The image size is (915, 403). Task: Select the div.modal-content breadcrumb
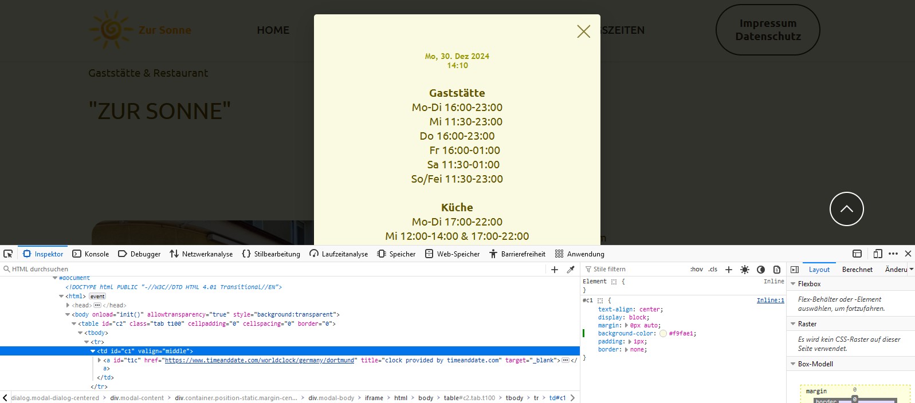point(137,398)
